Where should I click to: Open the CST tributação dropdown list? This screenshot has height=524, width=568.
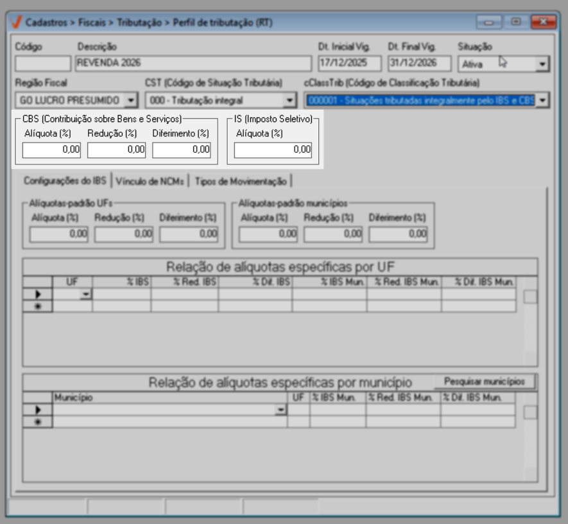point(289,100)
